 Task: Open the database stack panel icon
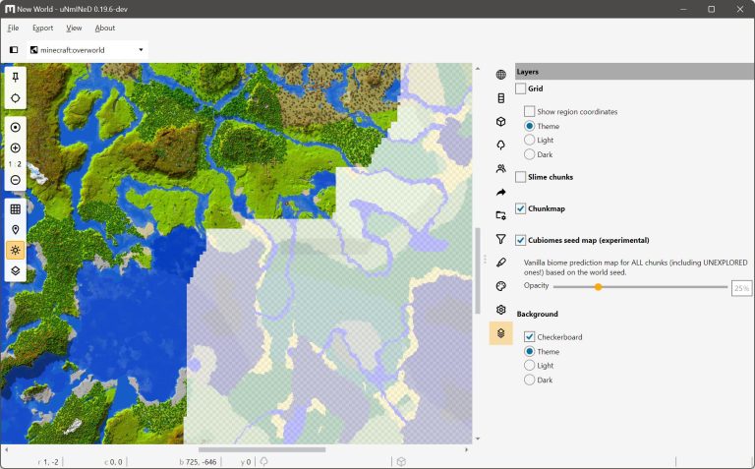point(500,98)
